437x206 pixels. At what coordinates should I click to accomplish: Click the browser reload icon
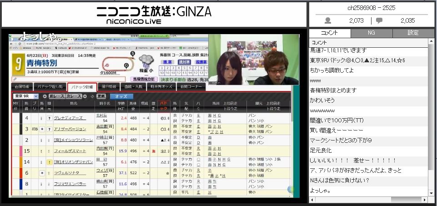click(20, 44)
